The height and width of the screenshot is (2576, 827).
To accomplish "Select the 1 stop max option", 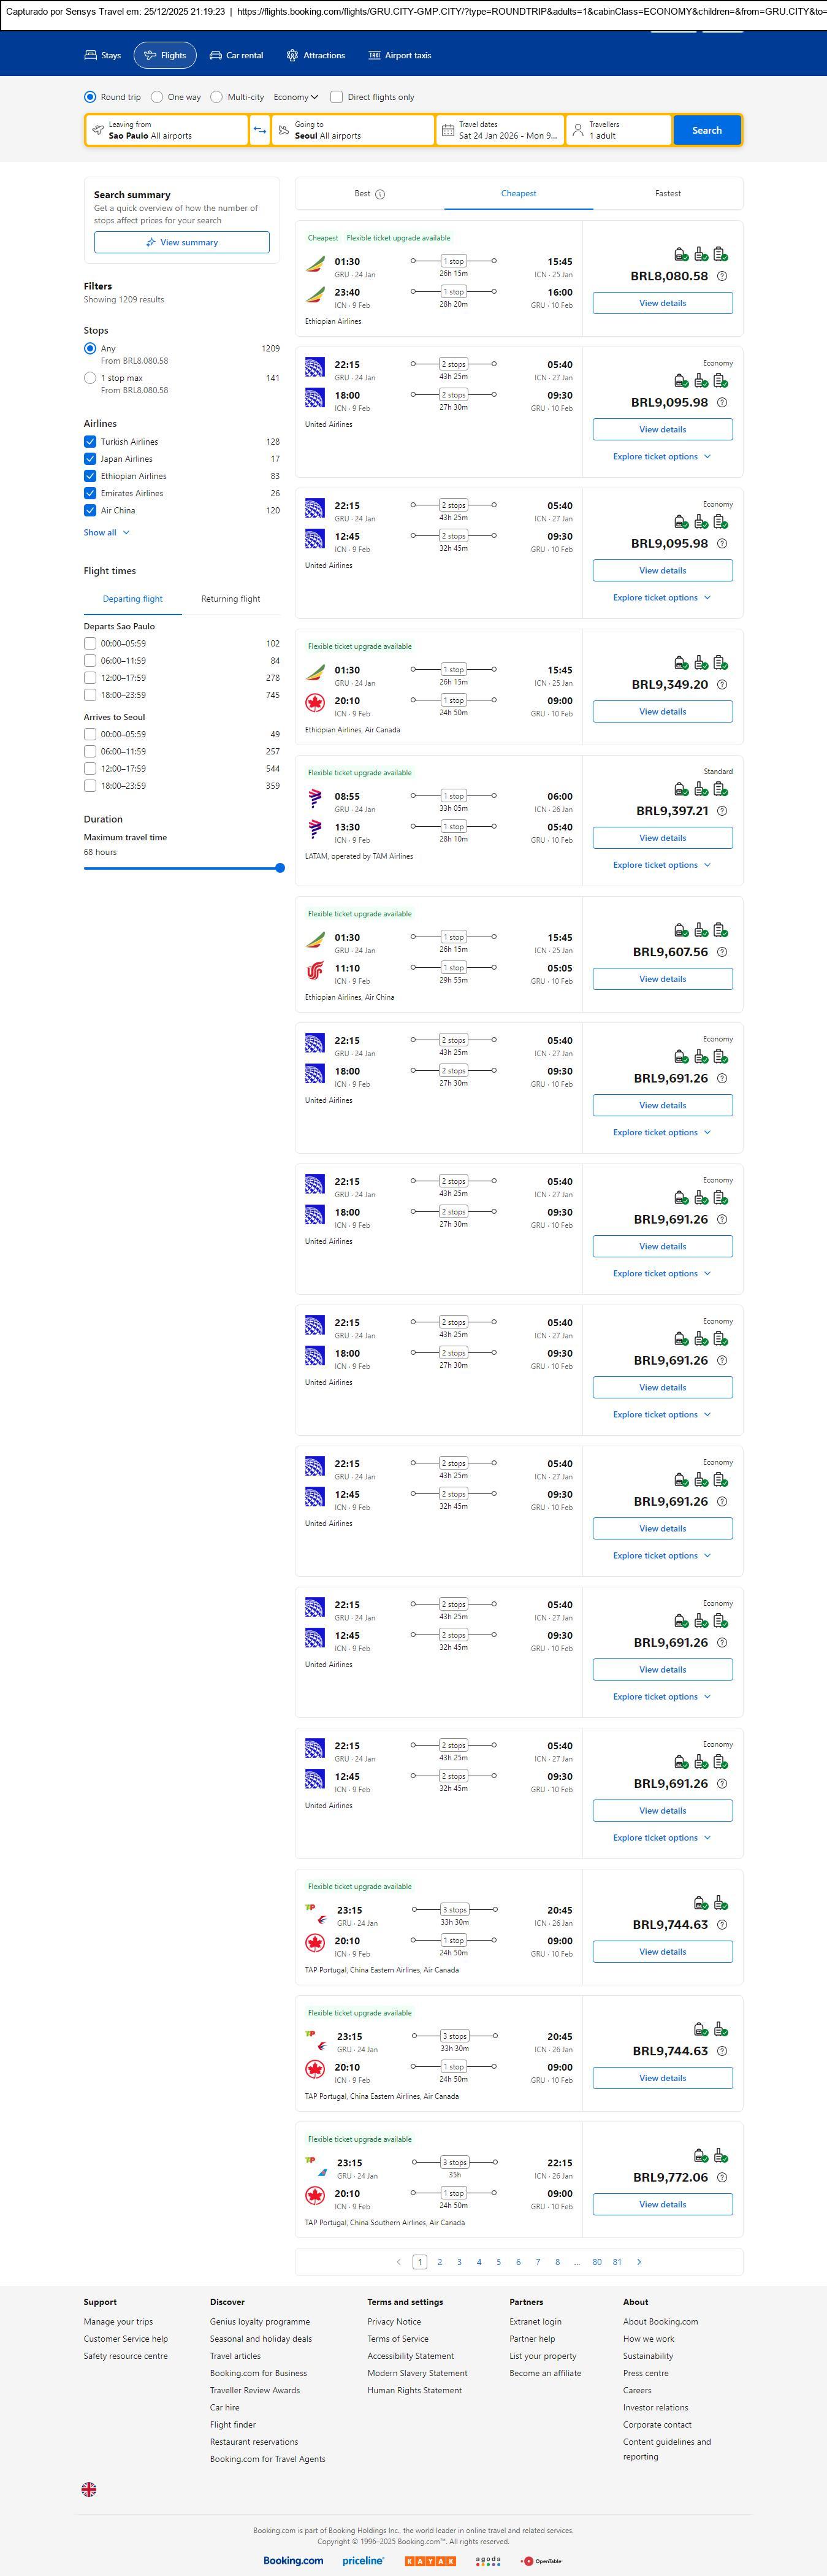I will click(90, 378).
